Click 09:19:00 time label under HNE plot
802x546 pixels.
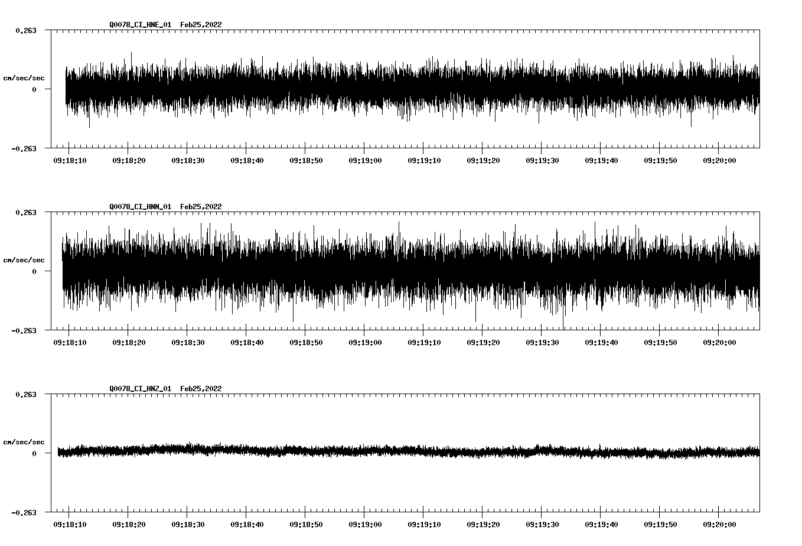365,160
